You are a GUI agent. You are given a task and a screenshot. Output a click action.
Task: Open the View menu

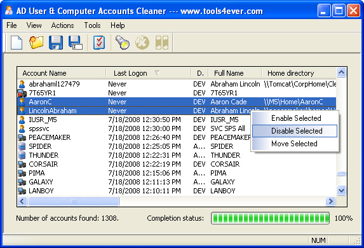(34, 25)
